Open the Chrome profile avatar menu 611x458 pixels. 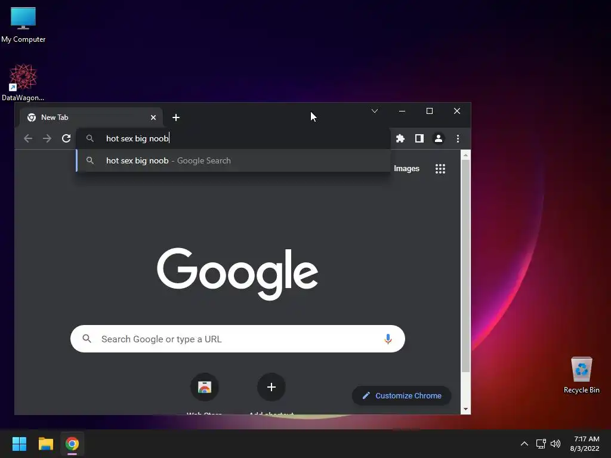pos(439,138)
